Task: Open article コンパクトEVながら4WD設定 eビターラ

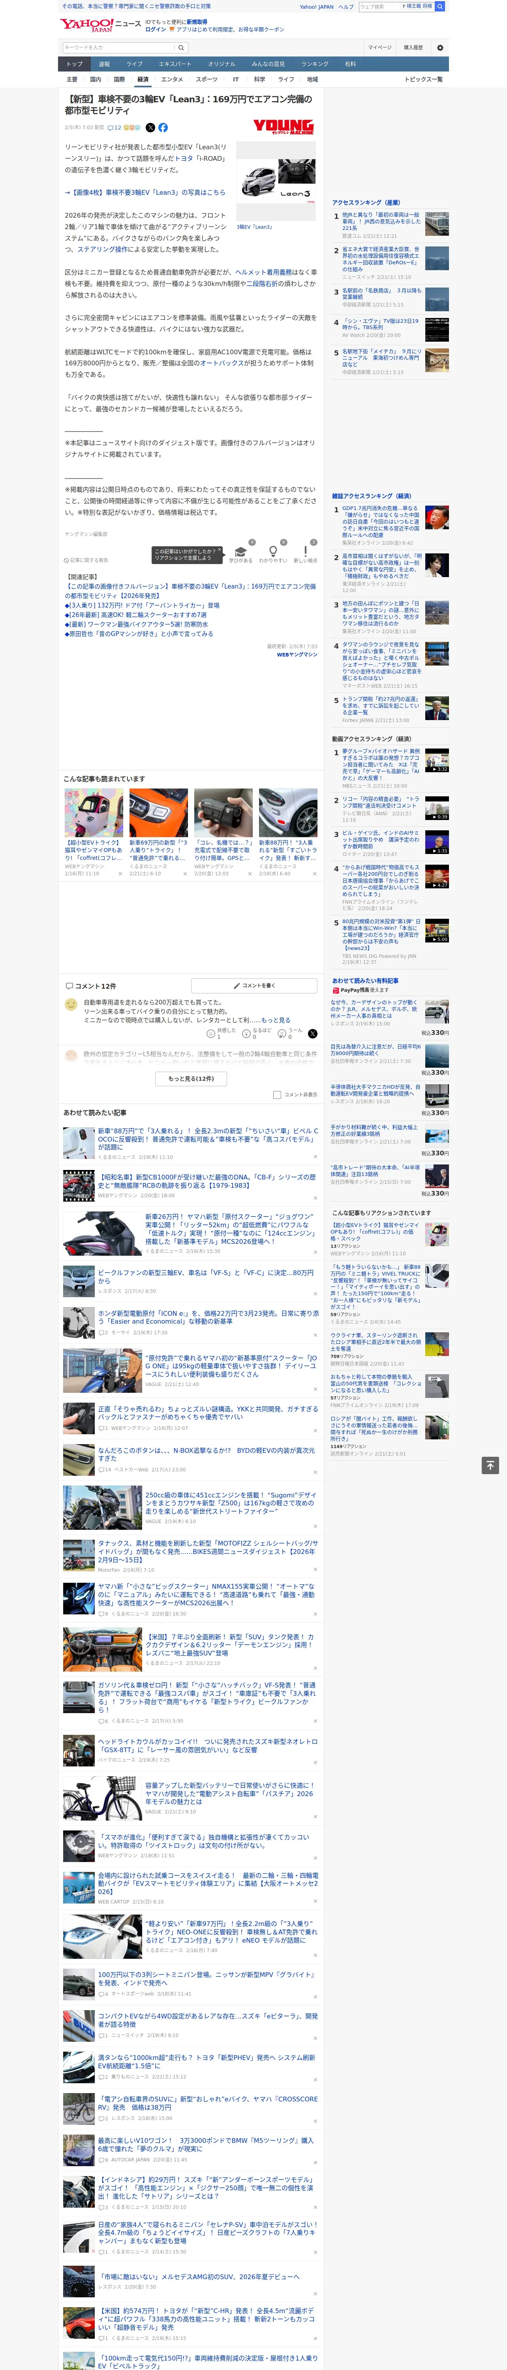Action: coord(208,2020)
